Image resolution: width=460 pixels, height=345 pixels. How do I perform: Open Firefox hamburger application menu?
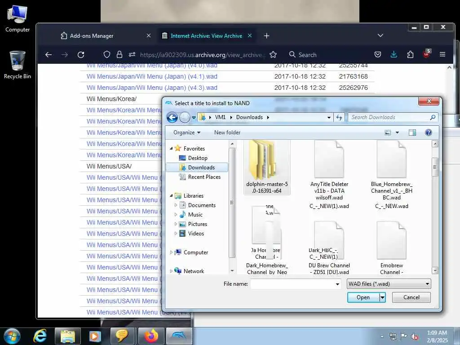(x=442, y=54)
